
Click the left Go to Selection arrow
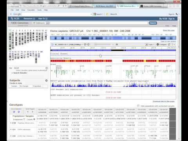pos(14,112)
